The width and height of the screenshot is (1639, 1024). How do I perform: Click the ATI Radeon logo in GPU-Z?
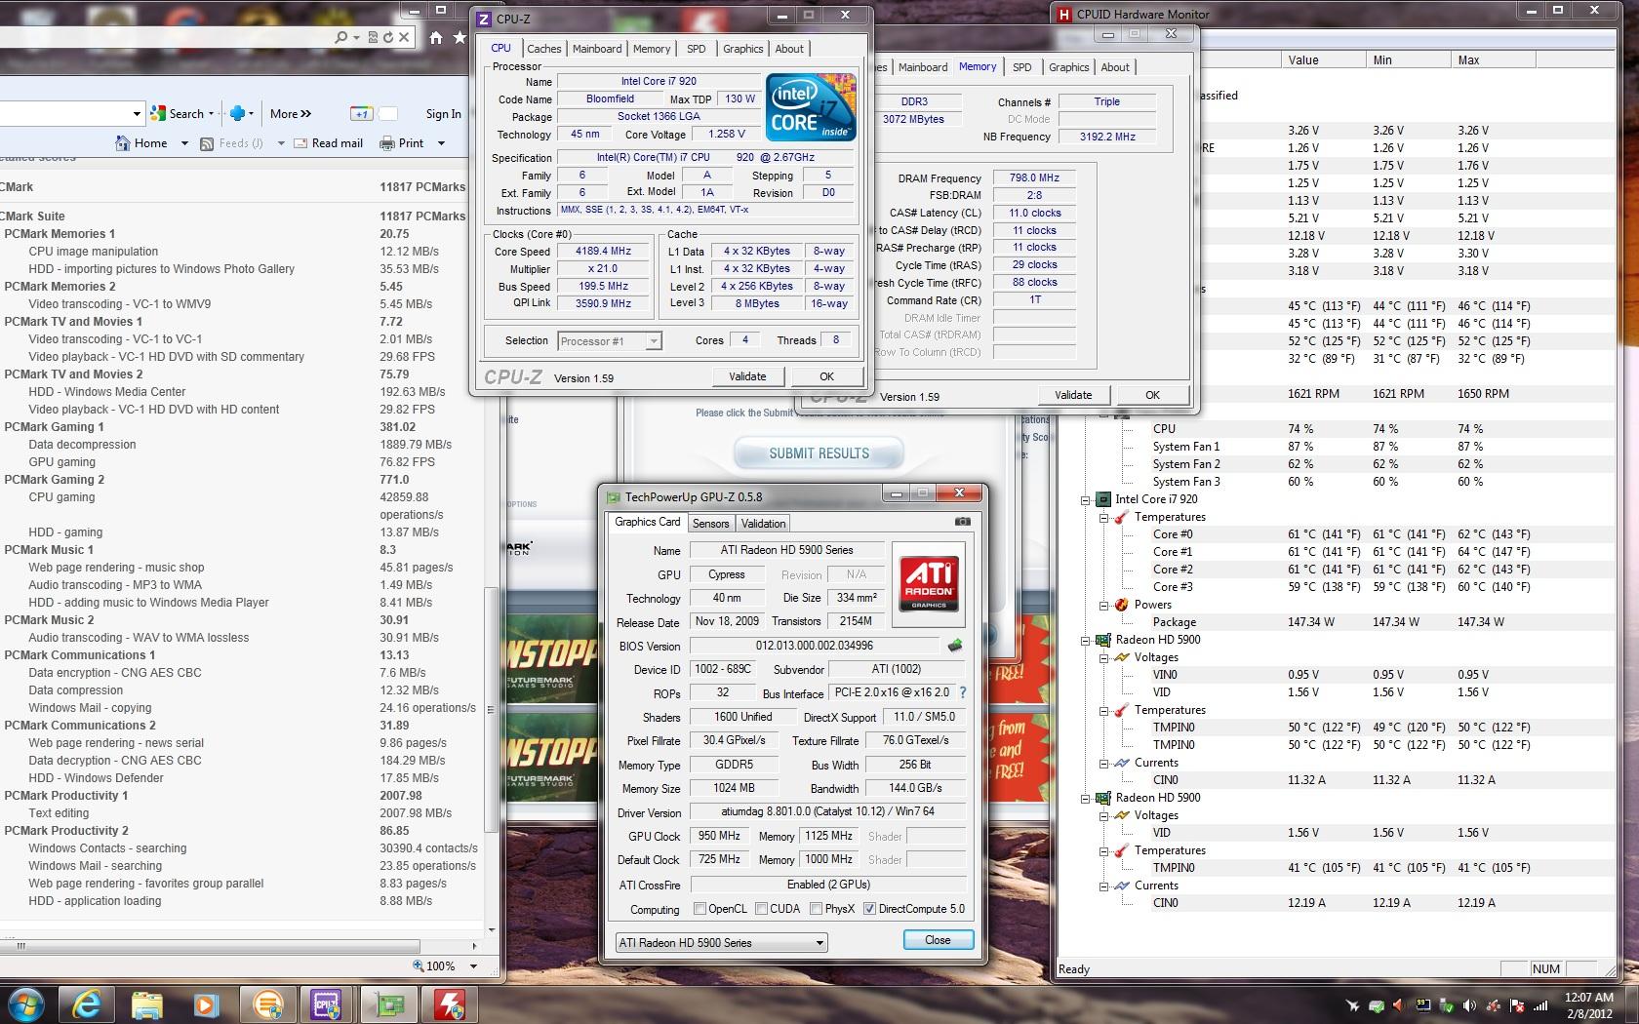(929, 584)
